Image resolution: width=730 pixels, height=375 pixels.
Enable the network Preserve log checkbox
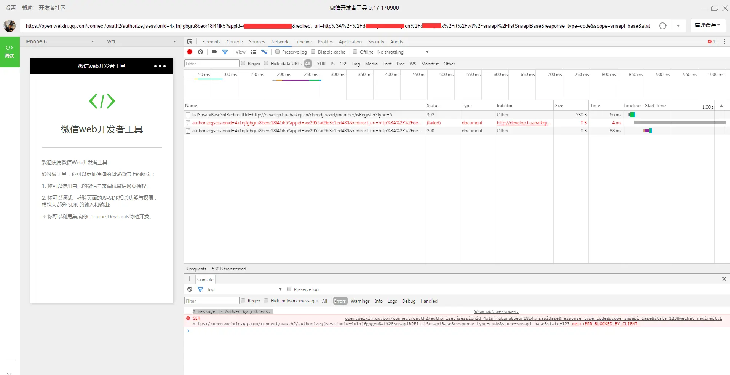tap(278, 52)
